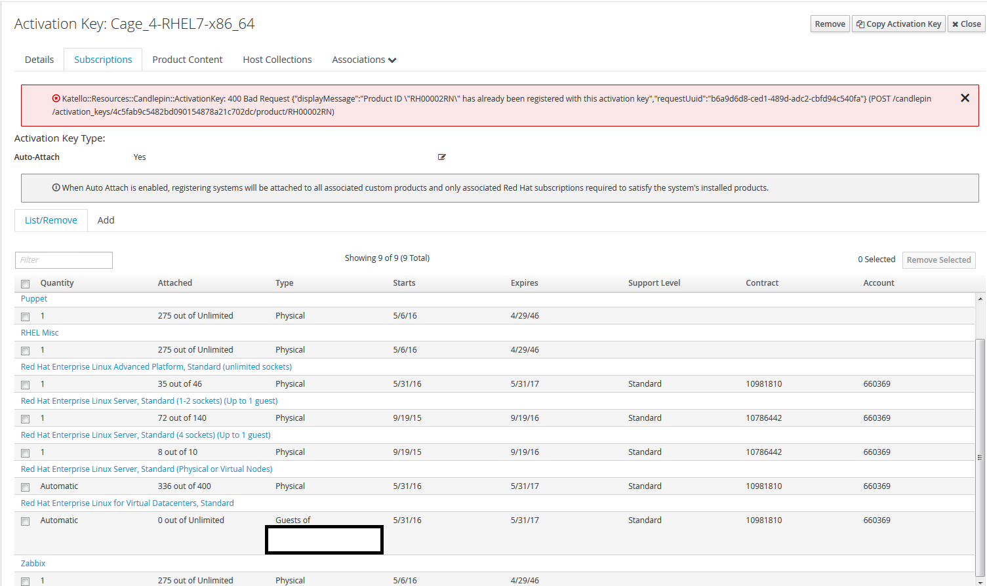Check the Zabbix subscription row checkbox
This screenshot has width=987, height=586.
[x=26, y=581]
